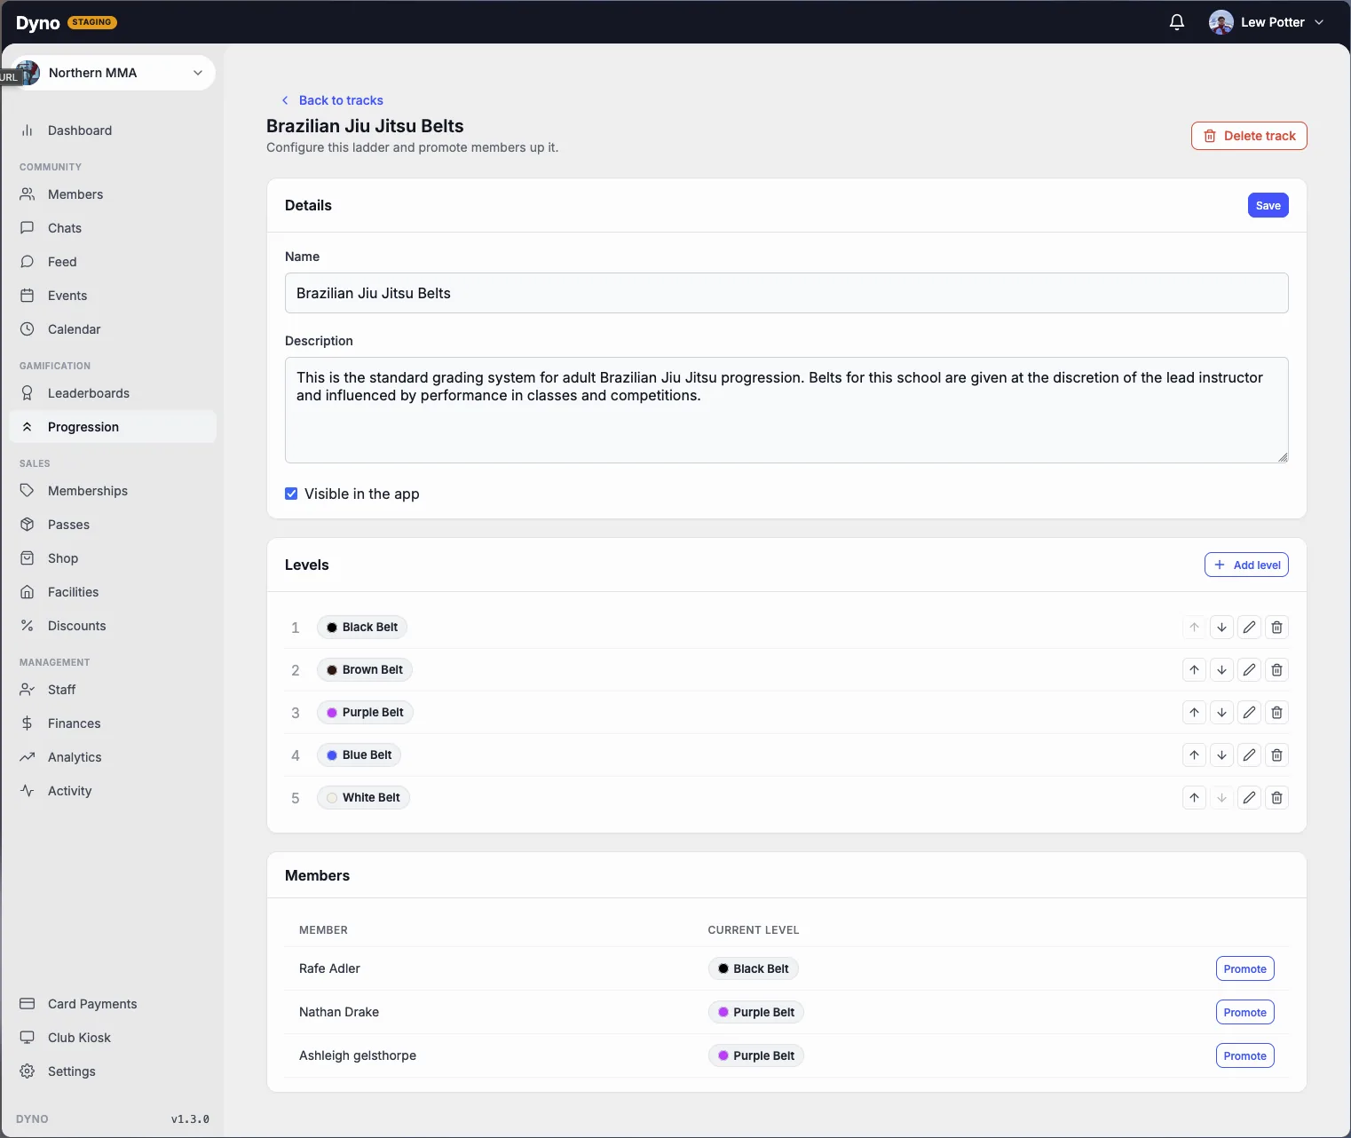Click the Delete track button
The image size is (1351, 1138).
coord(1249,136)
